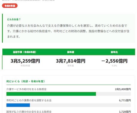Click the 3兆5,259億円 budget figure
Viewport: 137px width, 113px height.
coord(25,61)
